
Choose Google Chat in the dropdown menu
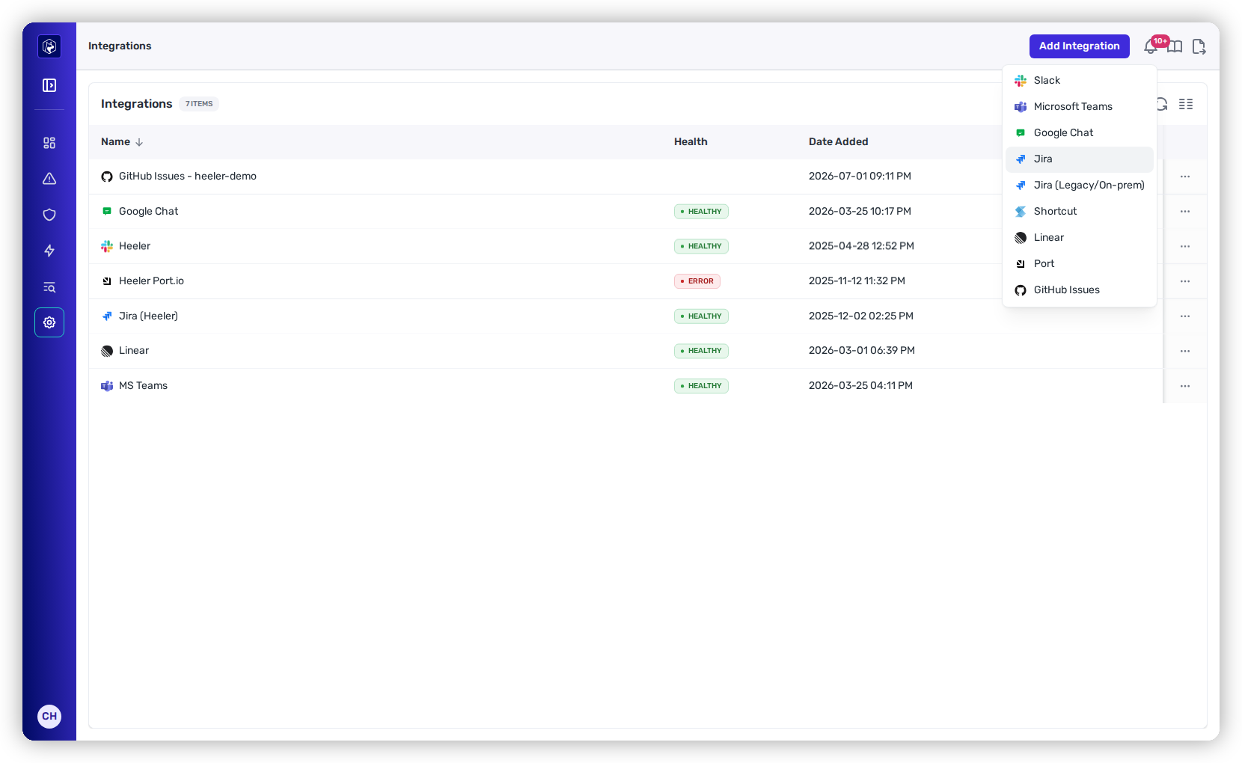point(1080,133)
